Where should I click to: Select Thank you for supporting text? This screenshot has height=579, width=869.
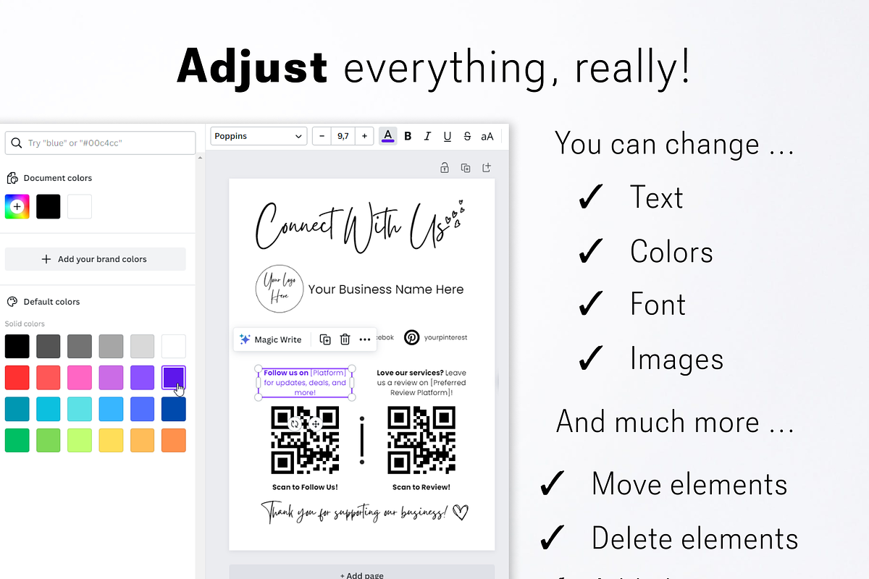tap(365, 512)
